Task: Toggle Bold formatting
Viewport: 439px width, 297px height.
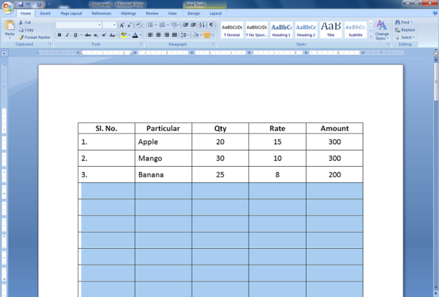Action: tap(59, 35)
